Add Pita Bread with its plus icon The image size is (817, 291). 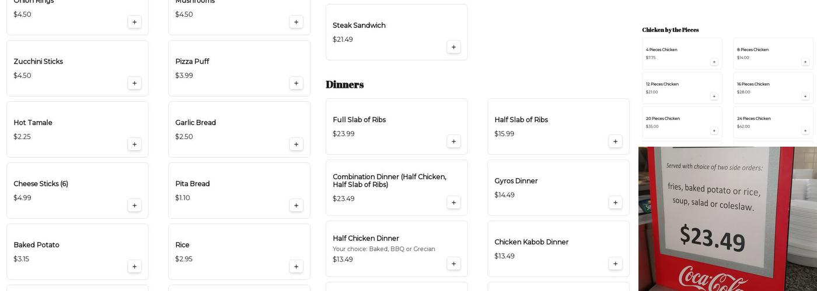296,205
